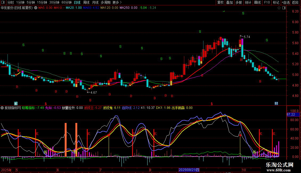
Task: Click the 5.74 high price annotation
Action: pos(247,37)
